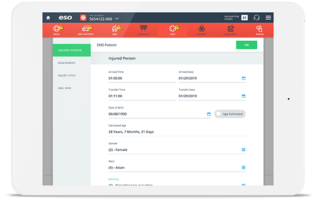
Task: Open Date of Birth calendar picker
Action: (x=209, y=114)
